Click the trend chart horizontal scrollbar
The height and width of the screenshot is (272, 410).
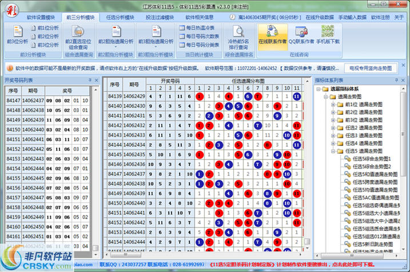point(203,254)
